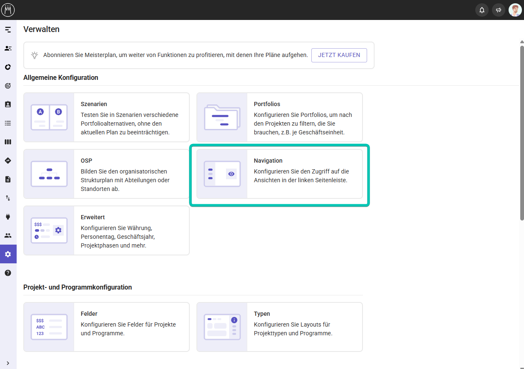The height and width of the screenshot is (369, 524).
Task: Open the document reports icon in sidebar
Action: [8, 179]
